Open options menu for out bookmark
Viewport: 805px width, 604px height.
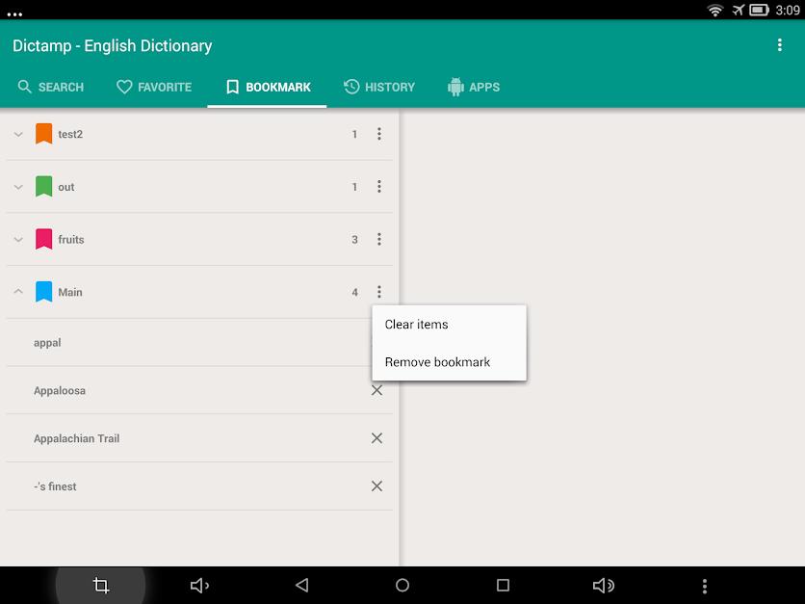(x=378, y=187)
